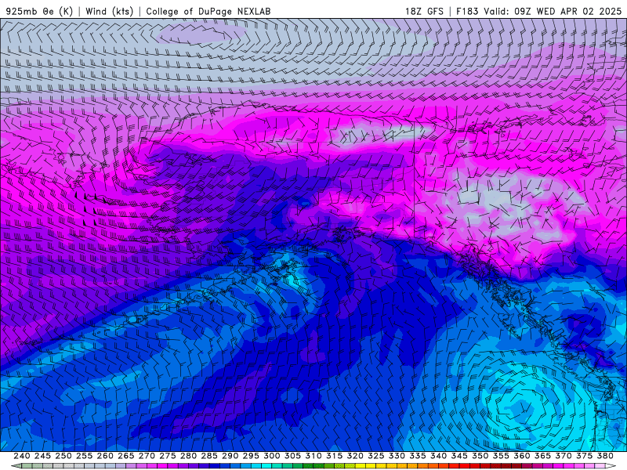Click the 295 colorbar scale value
This screenshot has height=470, width=627.
[251, 456]
